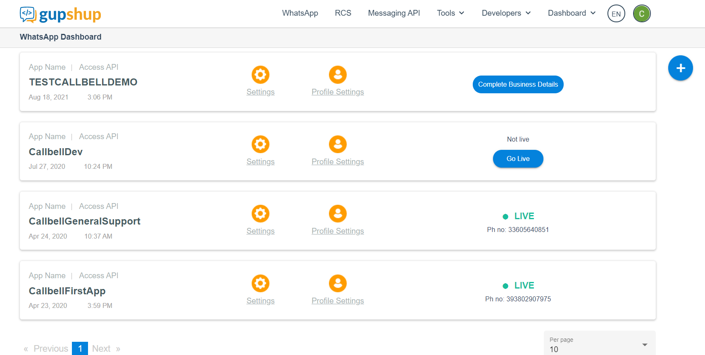The height and width of the screenshot is (355, 705).
Task: Click Complete Business Details button
Action: click(x=518, y=84)
